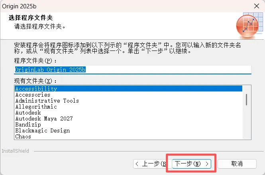This screenshot has width=265, height=175.
Task: Select Blackmagic Design in the folder list
Action: [128, 130]
